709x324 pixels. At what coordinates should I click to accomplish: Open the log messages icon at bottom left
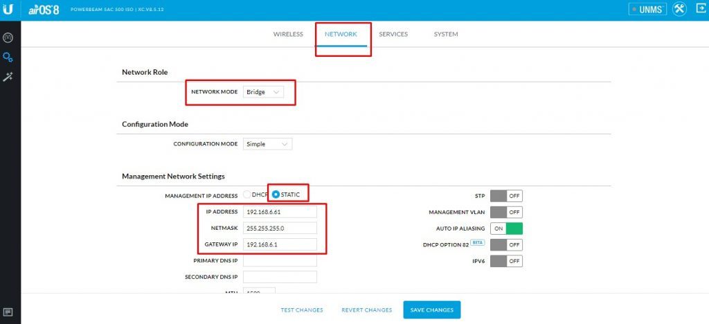point(8,312)
